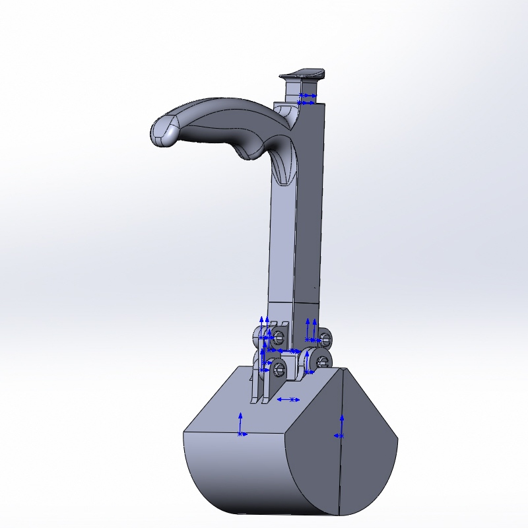Click the horizontal blue arrow between the hinges

point(288,351)
